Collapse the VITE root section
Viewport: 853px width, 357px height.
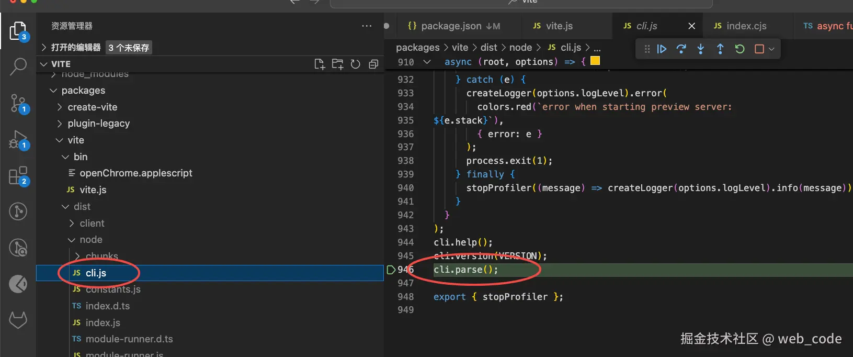pyautogui.click(x=44, y=64)
